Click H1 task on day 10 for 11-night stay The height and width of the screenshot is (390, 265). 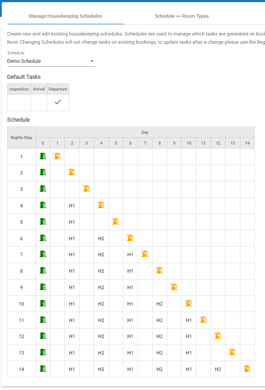coord(188,320)
